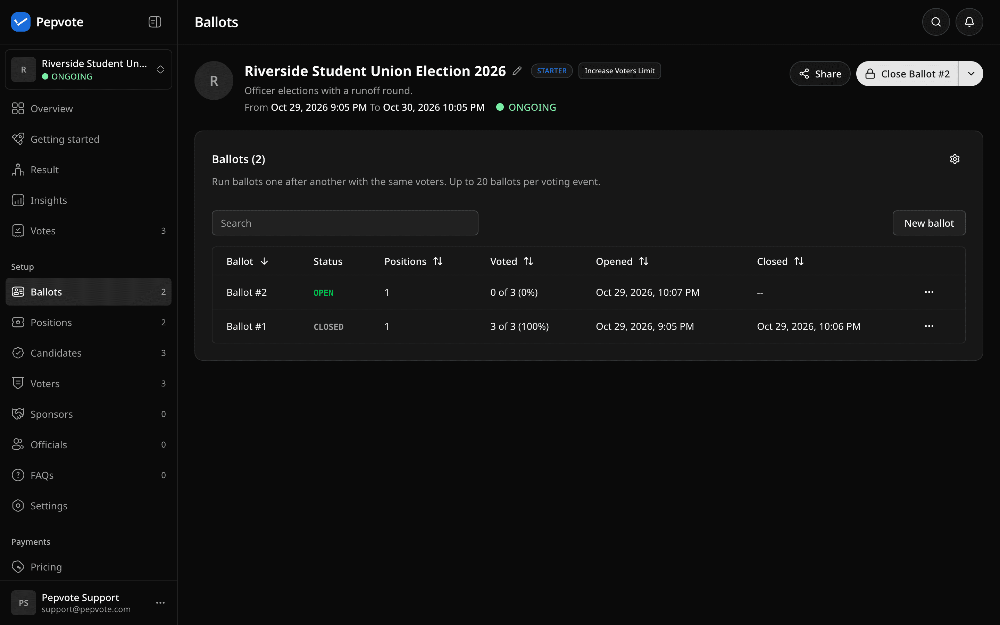Sort by Closed column arrows
This screenshot has width=1000, height=625.
798,261
